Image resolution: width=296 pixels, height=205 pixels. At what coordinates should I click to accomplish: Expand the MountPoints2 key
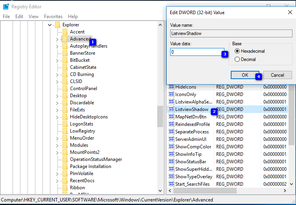[x=57, y=153]
